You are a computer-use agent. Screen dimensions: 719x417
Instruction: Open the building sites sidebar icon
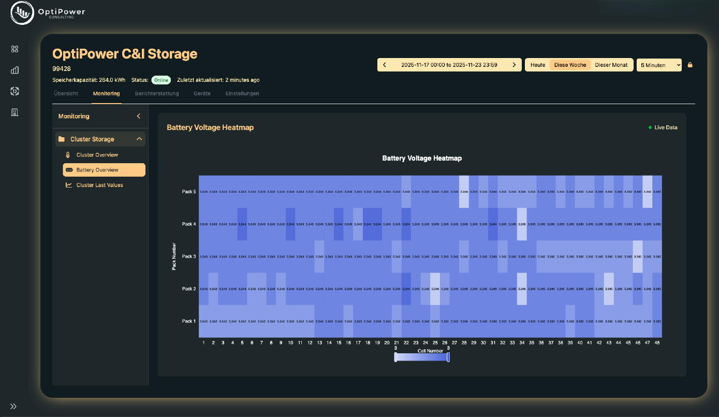[14, 112]
